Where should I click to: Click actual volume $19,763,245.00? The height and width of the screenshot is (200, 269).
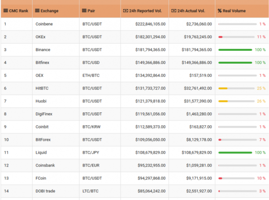pos(198,37)
